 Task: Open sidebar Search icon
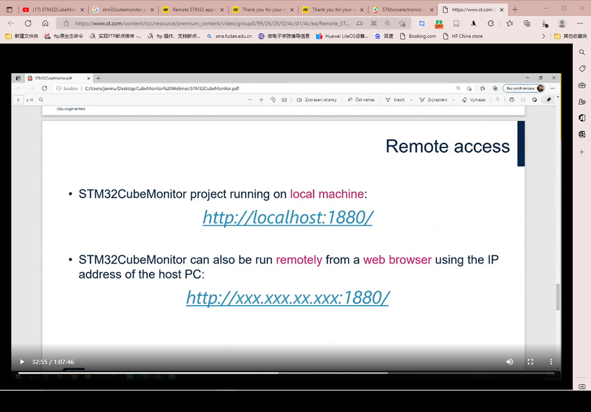(x=582, y=53)
